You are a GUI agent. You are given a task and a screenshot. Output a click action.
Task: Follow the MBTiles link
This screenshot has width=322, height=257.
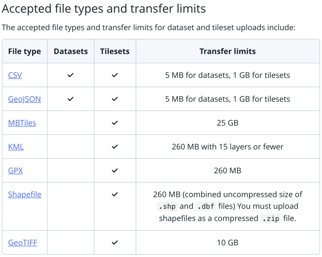tap(22, 123)
